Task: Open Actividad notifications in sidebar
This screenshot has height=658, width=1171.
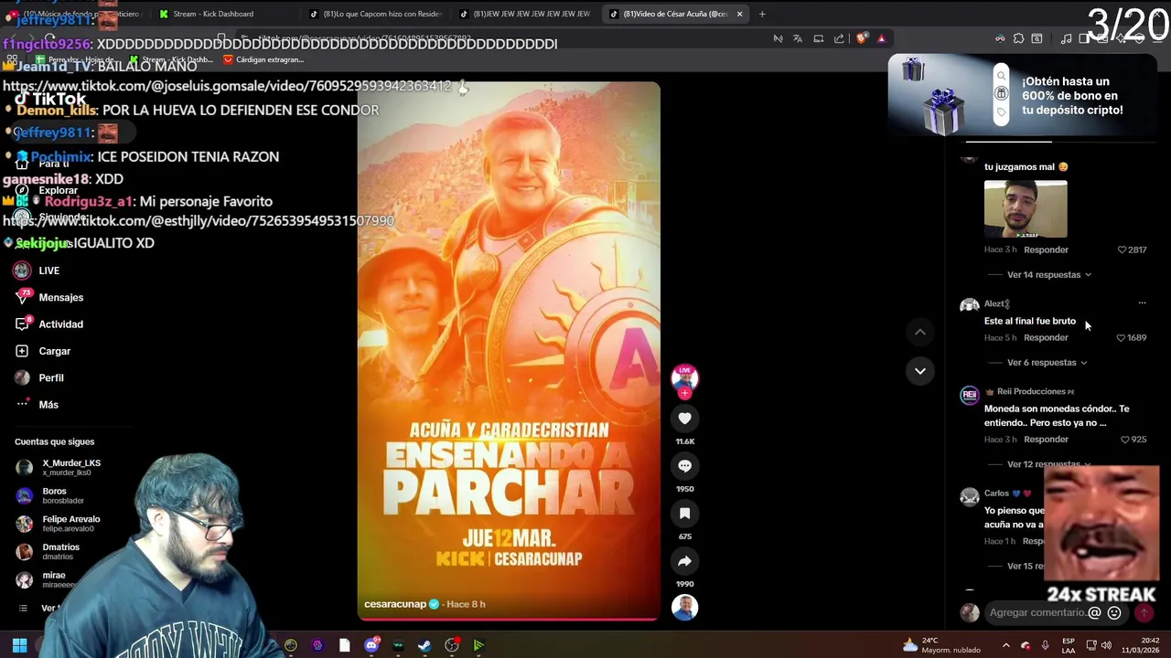Action: click(x=48, y=324)
